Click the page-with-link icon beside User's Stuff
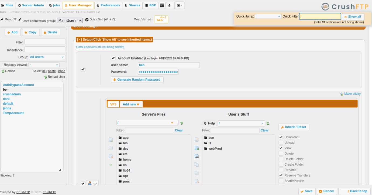The width and height of the screenshot is (372, 195). click(x=197, y=156)
